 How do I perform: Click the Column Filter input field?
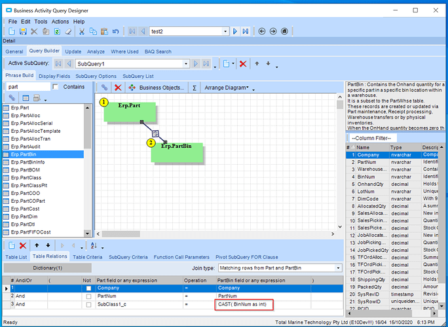click(373, 138)
